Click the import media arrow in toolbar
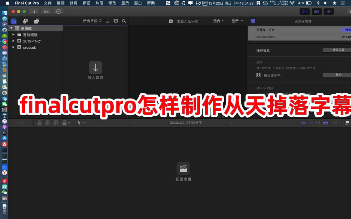The width and height of the screenshot is (351, 219). (x=34, y=12)
